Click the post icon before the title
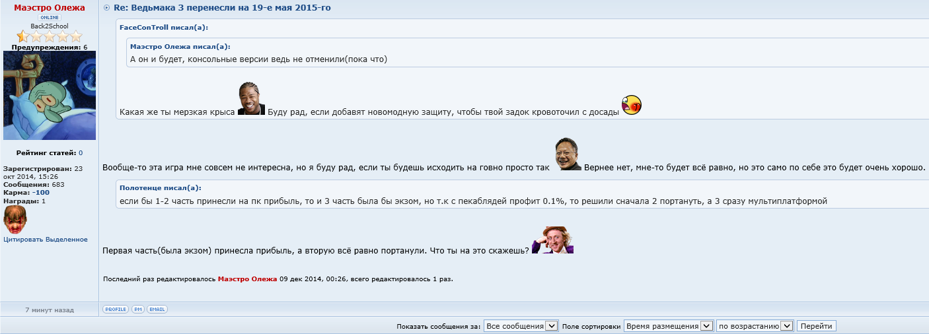 [107, 8]
